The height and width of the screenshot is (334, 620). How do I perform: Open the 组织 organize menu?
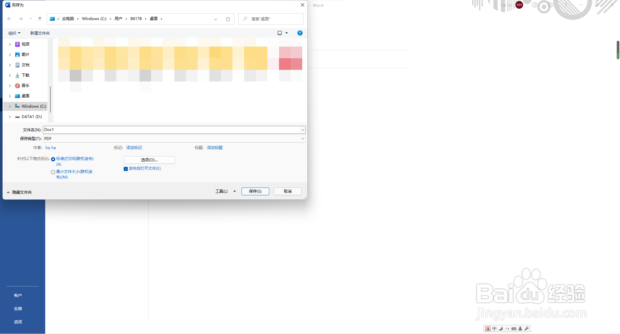15,33
